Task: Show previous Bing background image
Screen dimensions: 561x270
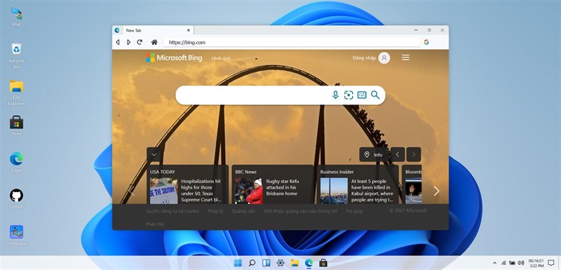Action: click(398, 154)
